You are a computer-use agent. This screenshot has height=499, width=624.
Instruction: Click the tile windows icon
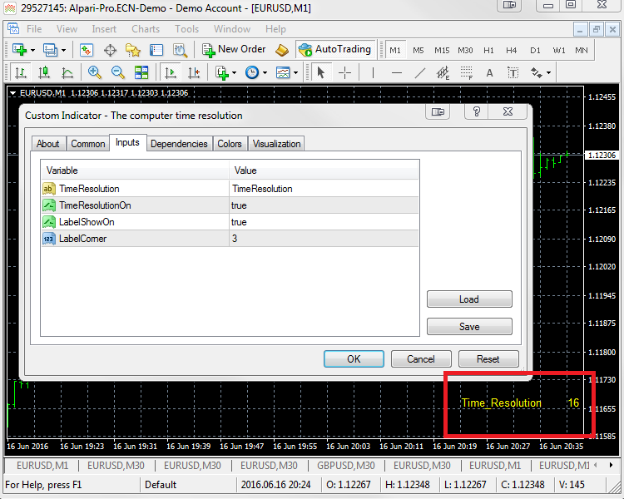click(141, 73)
